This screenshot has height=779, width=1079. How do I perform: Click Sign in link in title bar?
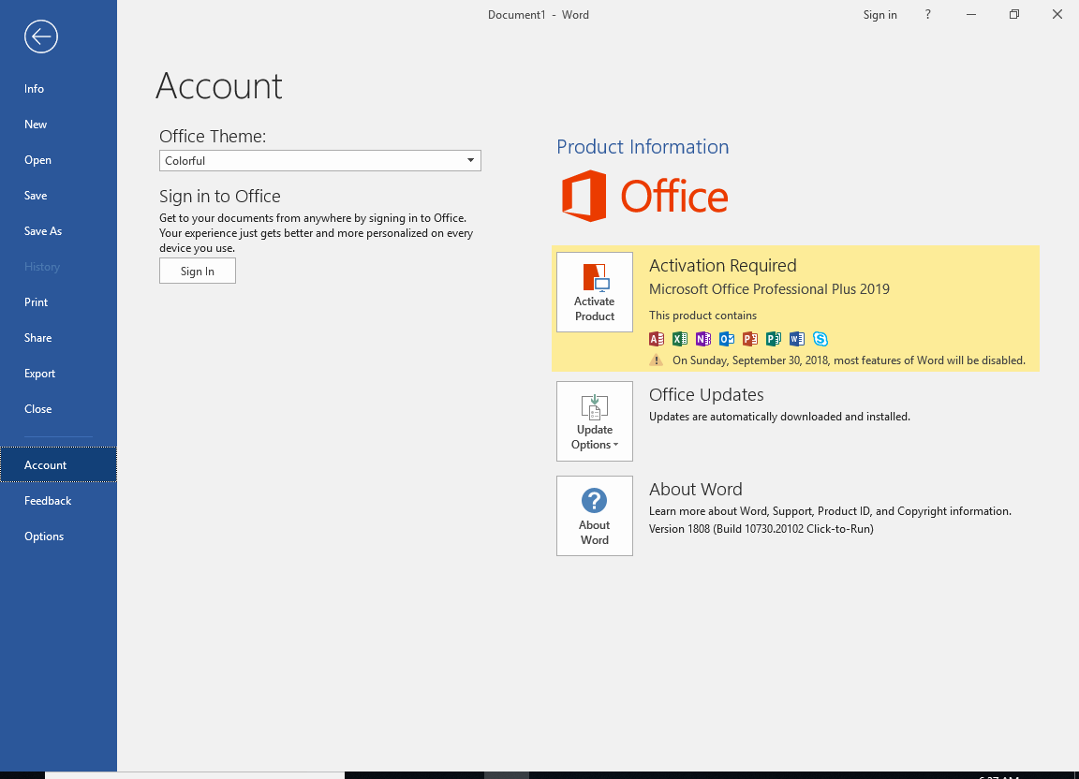880,14
